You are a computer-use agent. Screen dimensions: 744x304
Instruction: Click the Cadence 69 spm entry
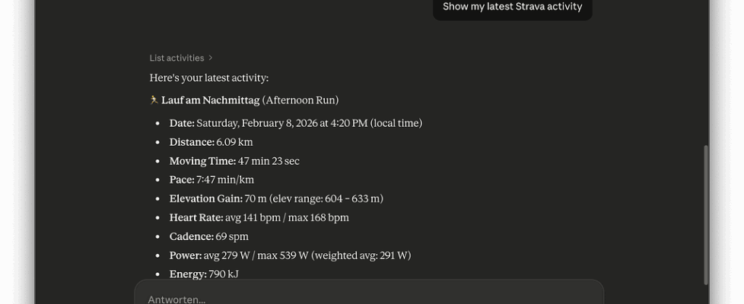(x=209, y=236)
